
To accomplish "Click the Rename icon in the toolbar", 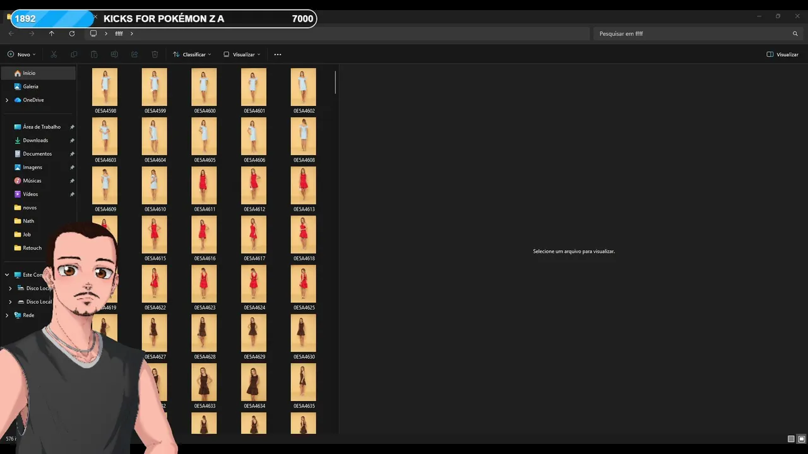I will click(x=114, y=54).
